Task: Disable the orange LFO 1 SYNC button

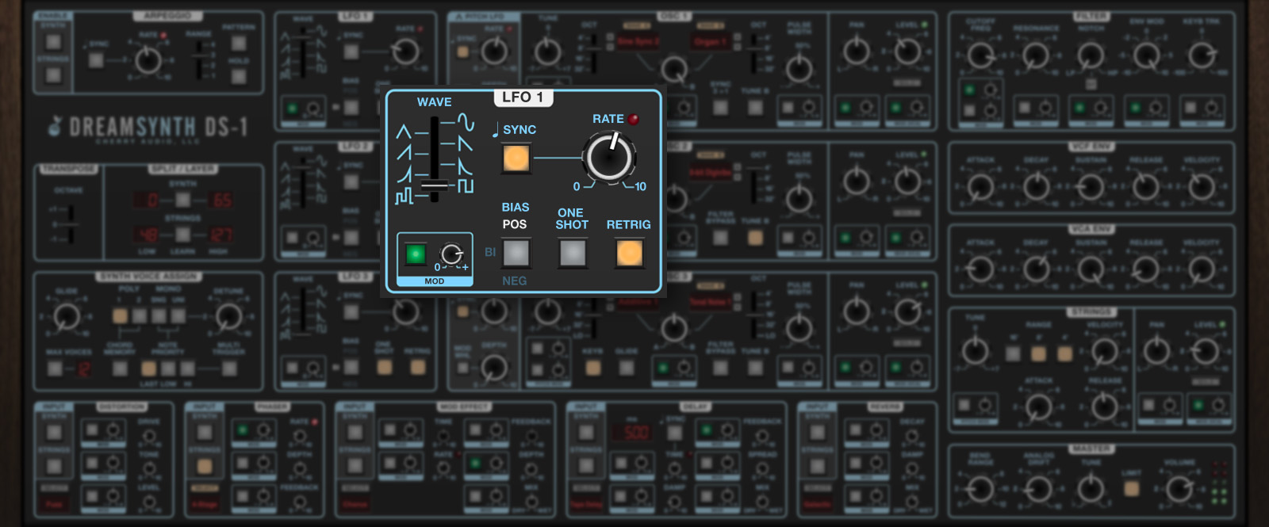Action: [516, 158]
